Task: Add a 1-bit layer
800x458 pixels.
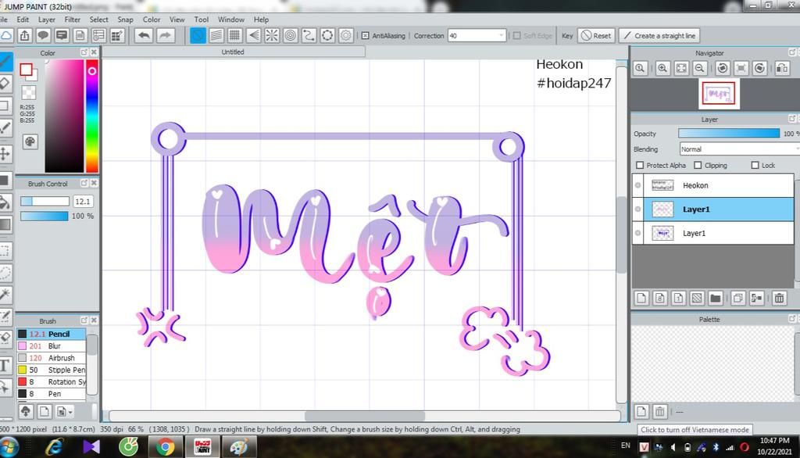Action: click(x=678, y=298)
